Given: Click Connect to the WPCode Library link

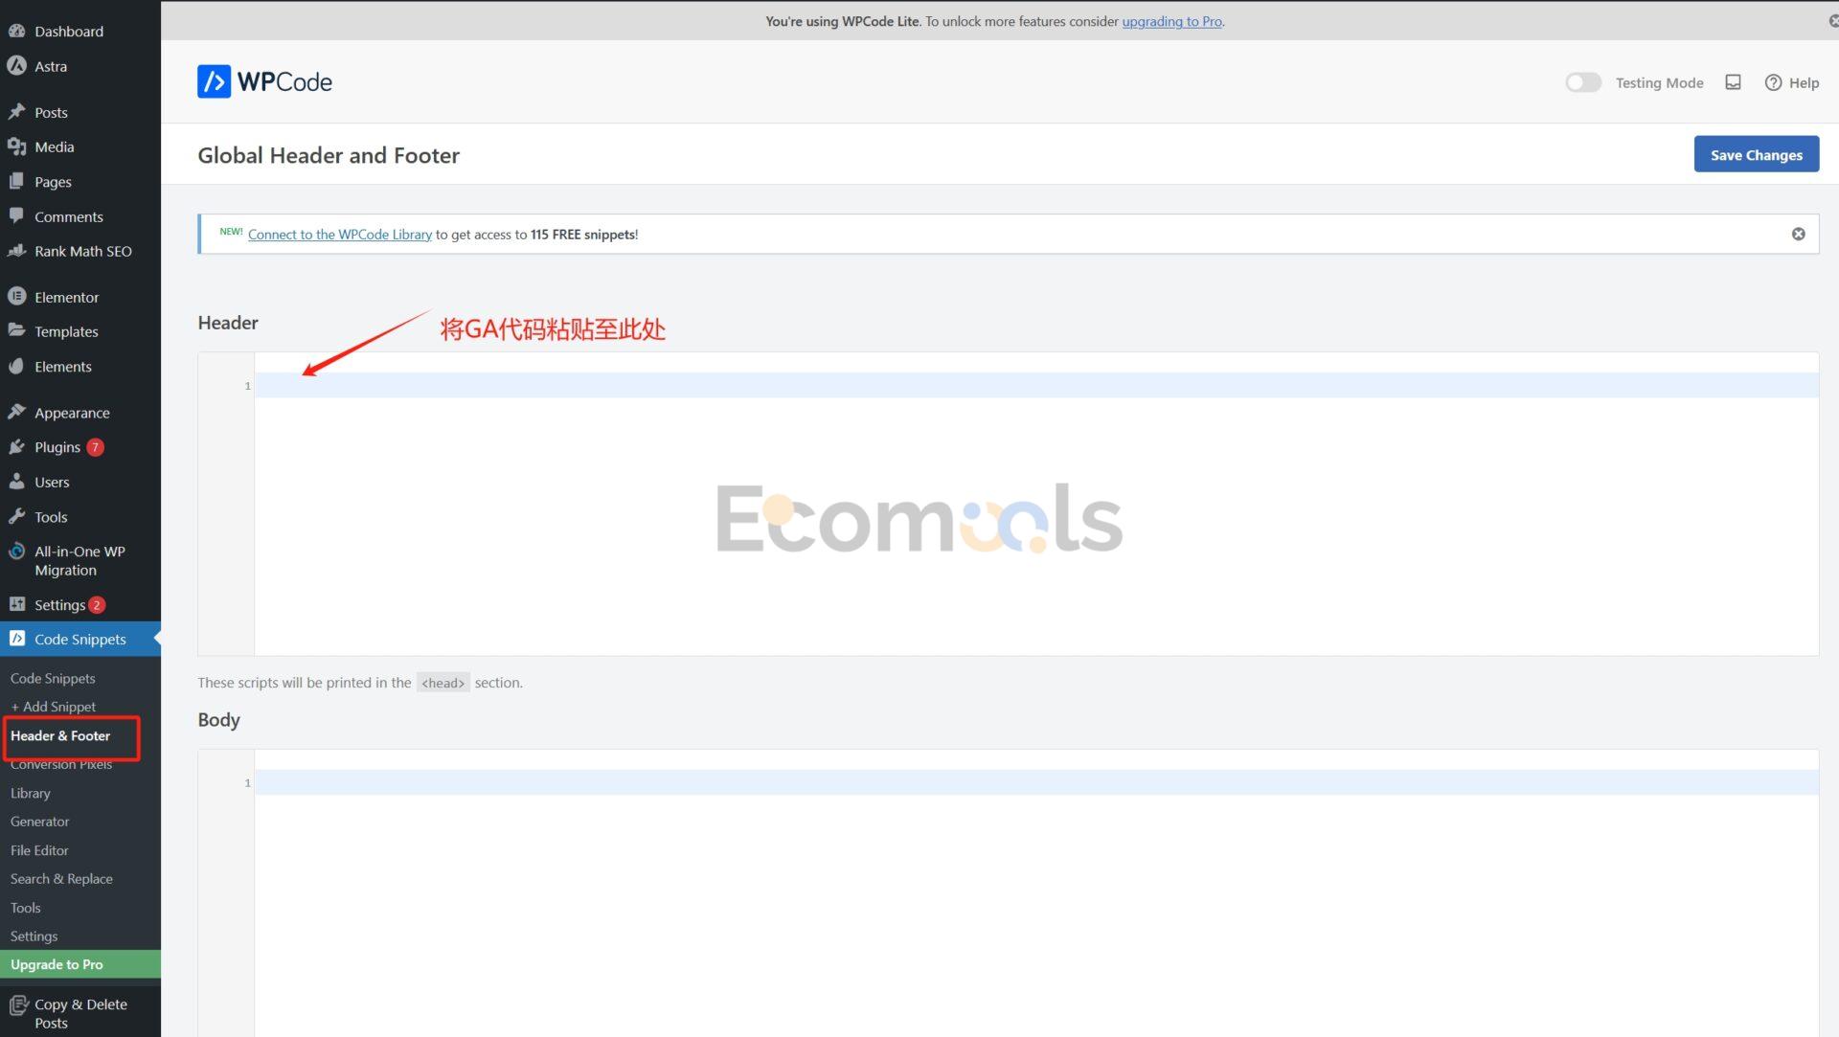Looking at the screenshot, I should (x=340, y=234).
